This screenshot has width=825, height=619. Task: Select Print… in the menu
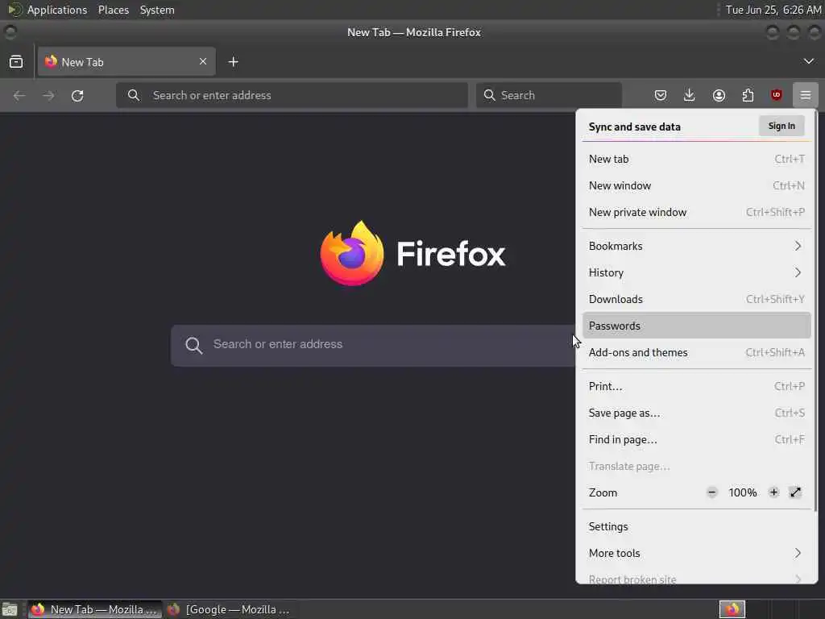(697, 386)
